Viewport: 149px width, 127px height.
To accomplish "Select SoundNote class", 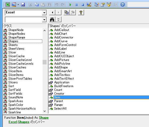I will [x=16, y=97].
